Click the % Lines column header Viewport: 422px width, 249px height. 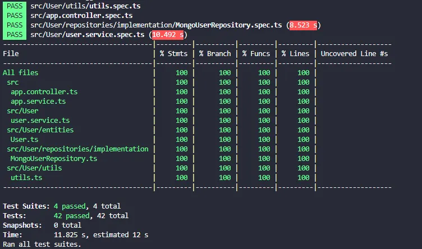[295, 53]
